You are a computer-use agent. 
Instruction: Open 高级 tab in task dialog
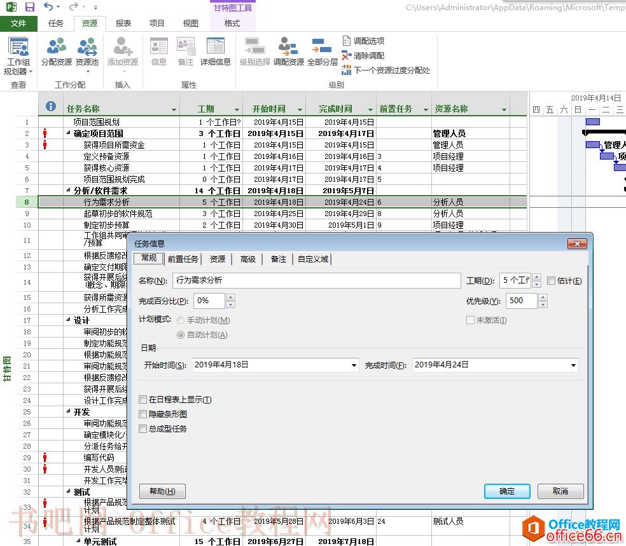click(248, 259)
